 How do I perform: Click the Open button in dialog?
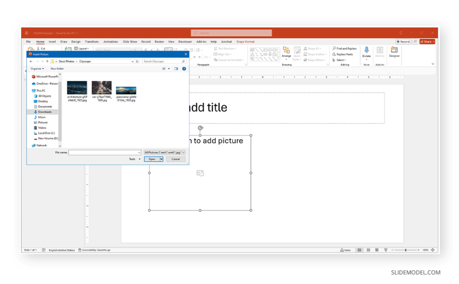[152, 159]
